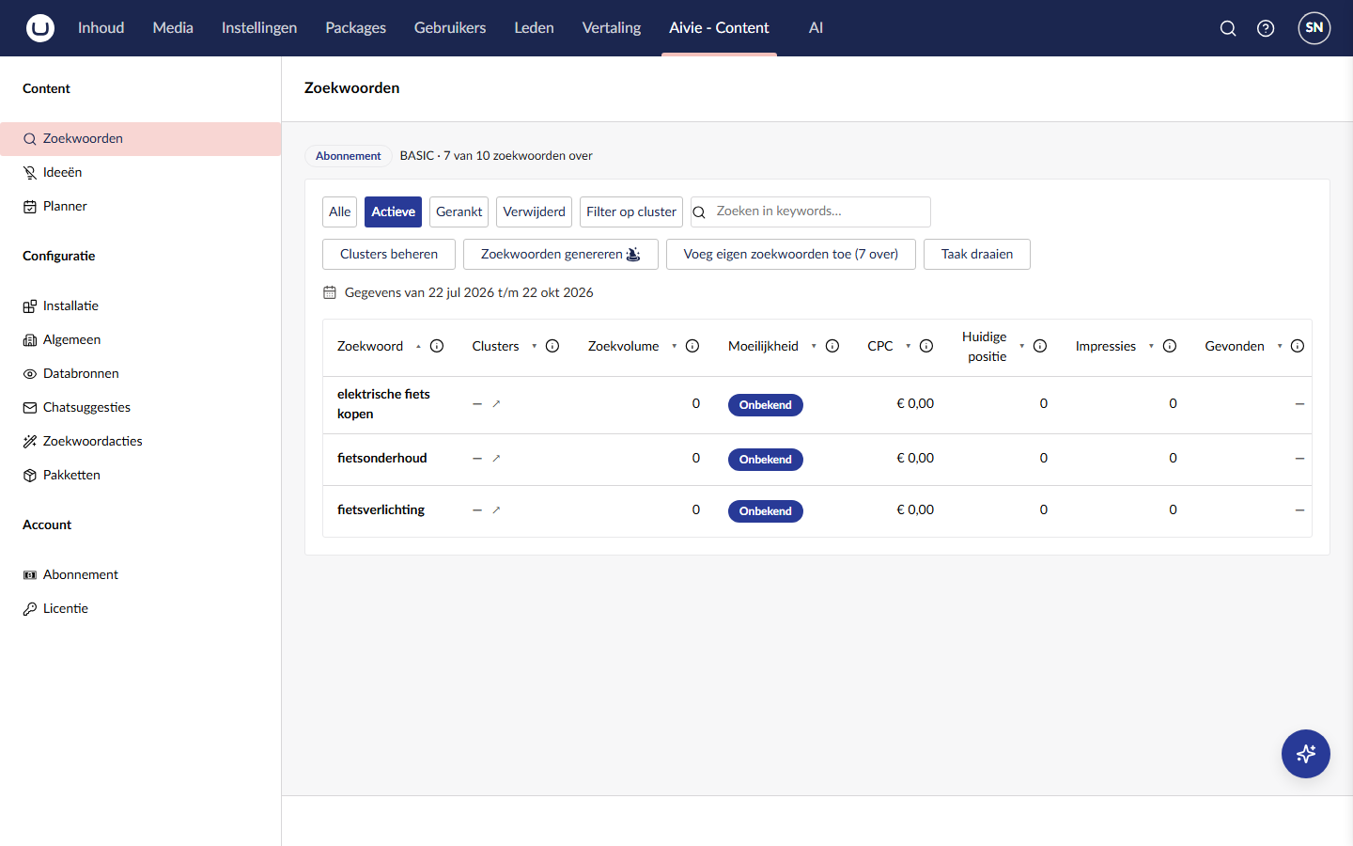Open the Filter op cluster dropdown
The height and width of the screenshot is (846, 1353).
631,211
